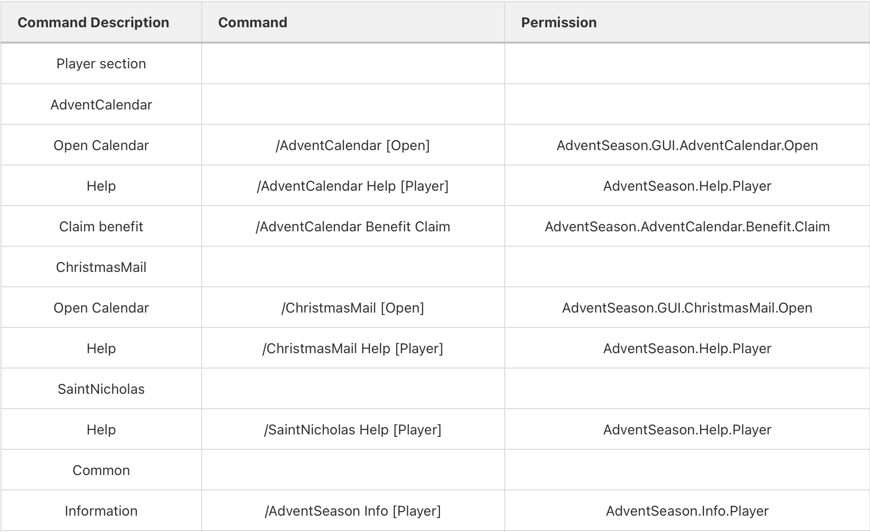The height and width of the screenshot is (532, 870).
Task: Click the /SaintNicholas Help [Player] command
Action: (x=353, y=429)
